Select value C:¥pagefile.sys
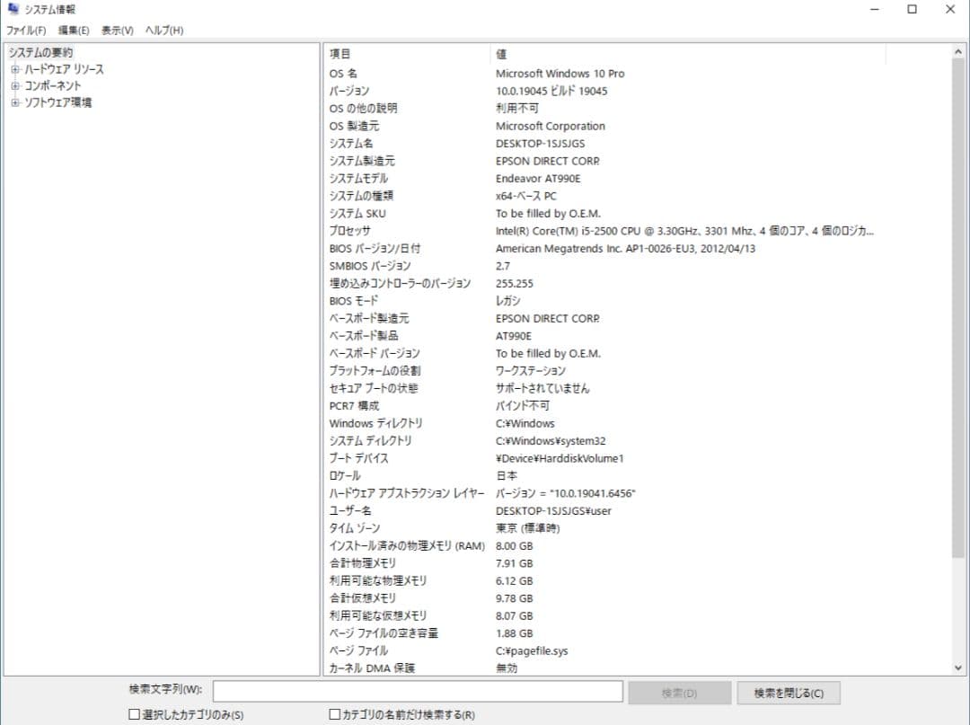This screenshot has width=970, height=725. pyautogui.click(x=532, y=650)
